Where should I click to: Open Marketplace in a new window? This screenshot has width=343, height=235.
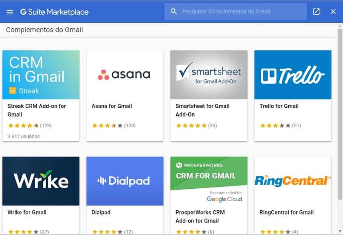coord(316,12)
